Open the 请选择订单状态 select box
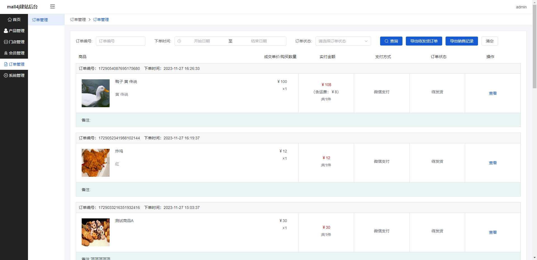This screenshot has height=260, width=537. point(340,41)
